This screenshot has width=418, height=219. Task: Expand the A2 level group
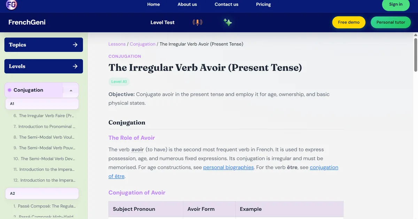click(42, 193)
